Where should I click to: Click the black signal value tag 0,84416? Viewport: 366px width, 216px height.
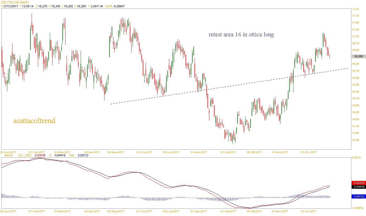[x=358, y=187]
